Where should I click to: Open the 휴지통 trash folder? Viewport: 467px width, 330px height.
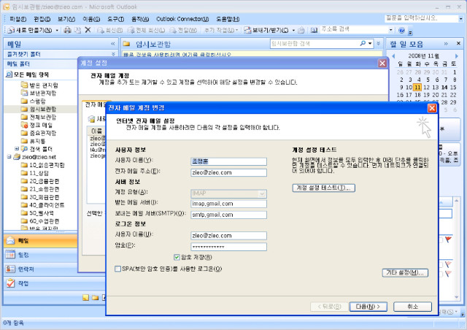coord(34,141)
